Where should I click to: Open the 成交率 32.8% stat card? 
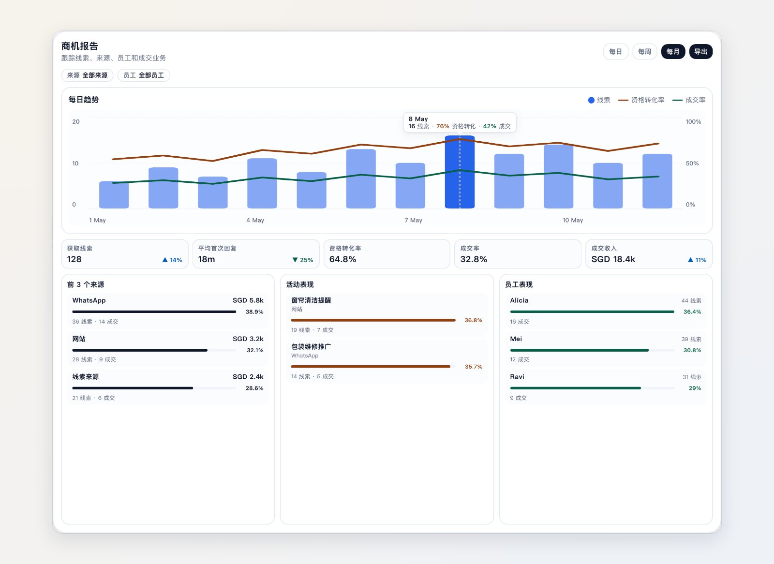point(518,254)
